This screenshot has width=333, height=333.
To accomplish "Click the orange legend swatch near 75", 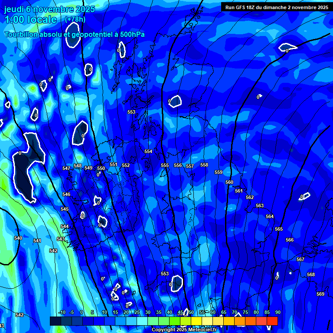I will coord(250,321).
